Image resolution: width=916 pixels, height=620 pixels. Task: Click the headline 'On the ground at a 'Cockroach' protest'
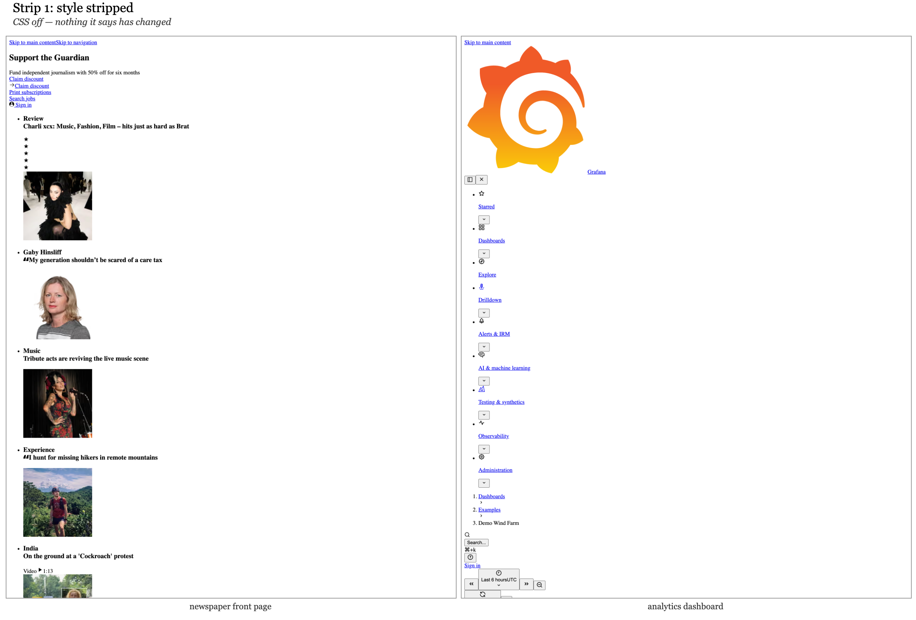pos(78,556)
